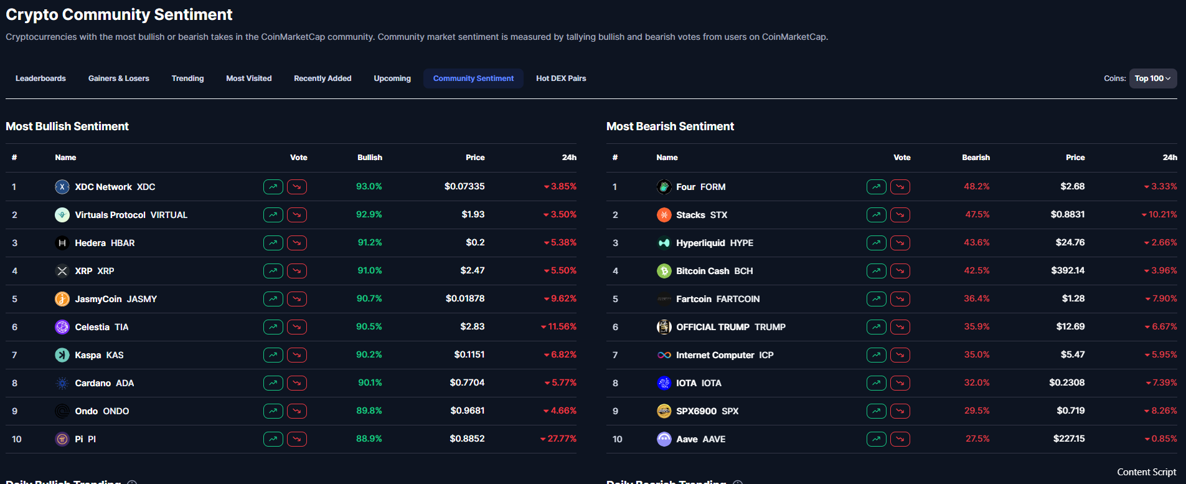Vote bullish on Four FORM
The width and height of the screenshot is (1186, 484).
tap(877, 187)
